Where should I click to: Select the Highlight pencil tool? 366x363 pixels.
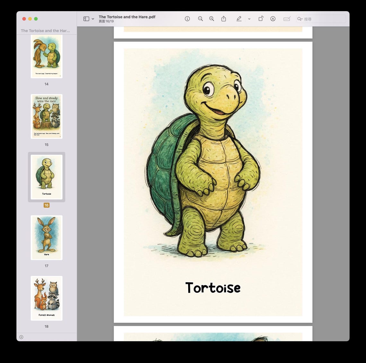239,19
